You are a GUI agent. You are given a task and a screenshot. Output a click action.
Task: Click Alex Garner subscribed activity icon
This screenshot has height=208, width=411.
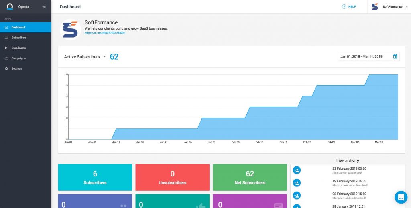tap(297, 170)
